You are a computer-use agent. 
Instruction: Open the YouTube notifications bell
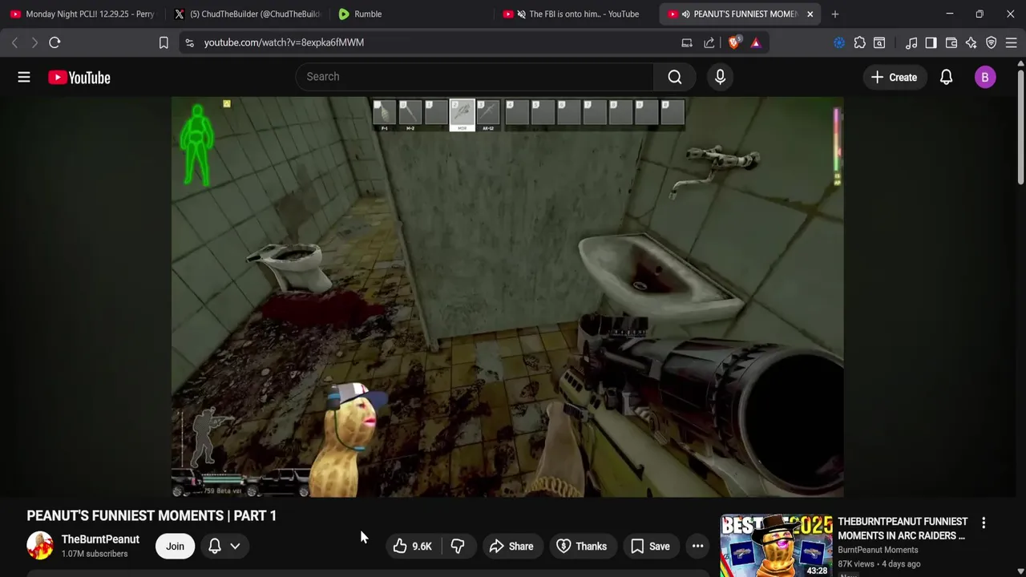(x=946, y=77)
